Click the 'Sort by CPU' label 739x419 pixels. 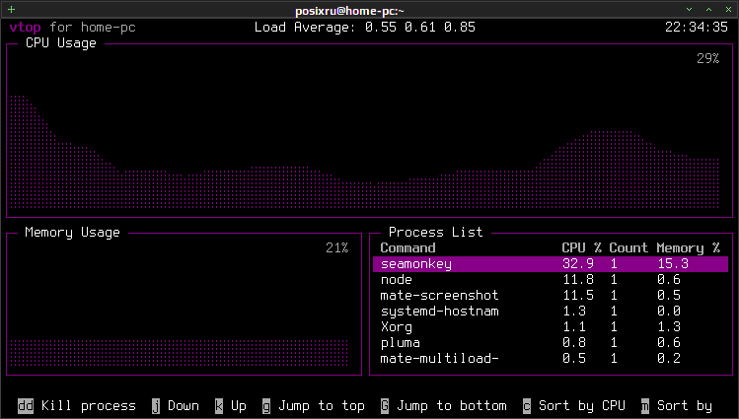[581, 406]
